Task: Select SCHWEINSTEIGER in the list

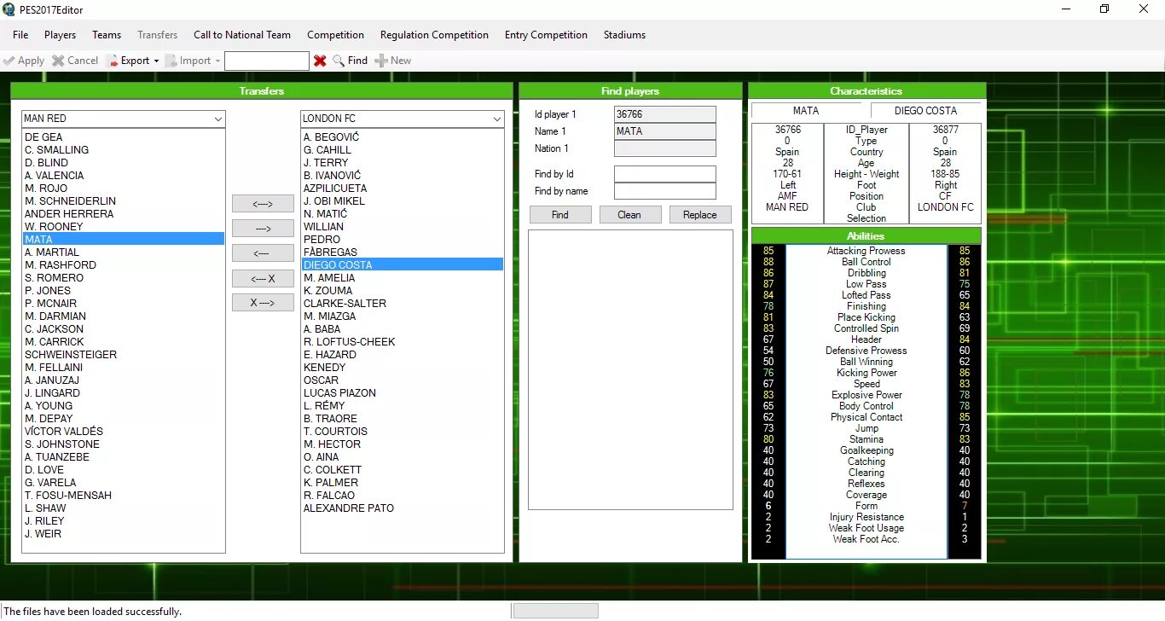Action: [124, 355]
